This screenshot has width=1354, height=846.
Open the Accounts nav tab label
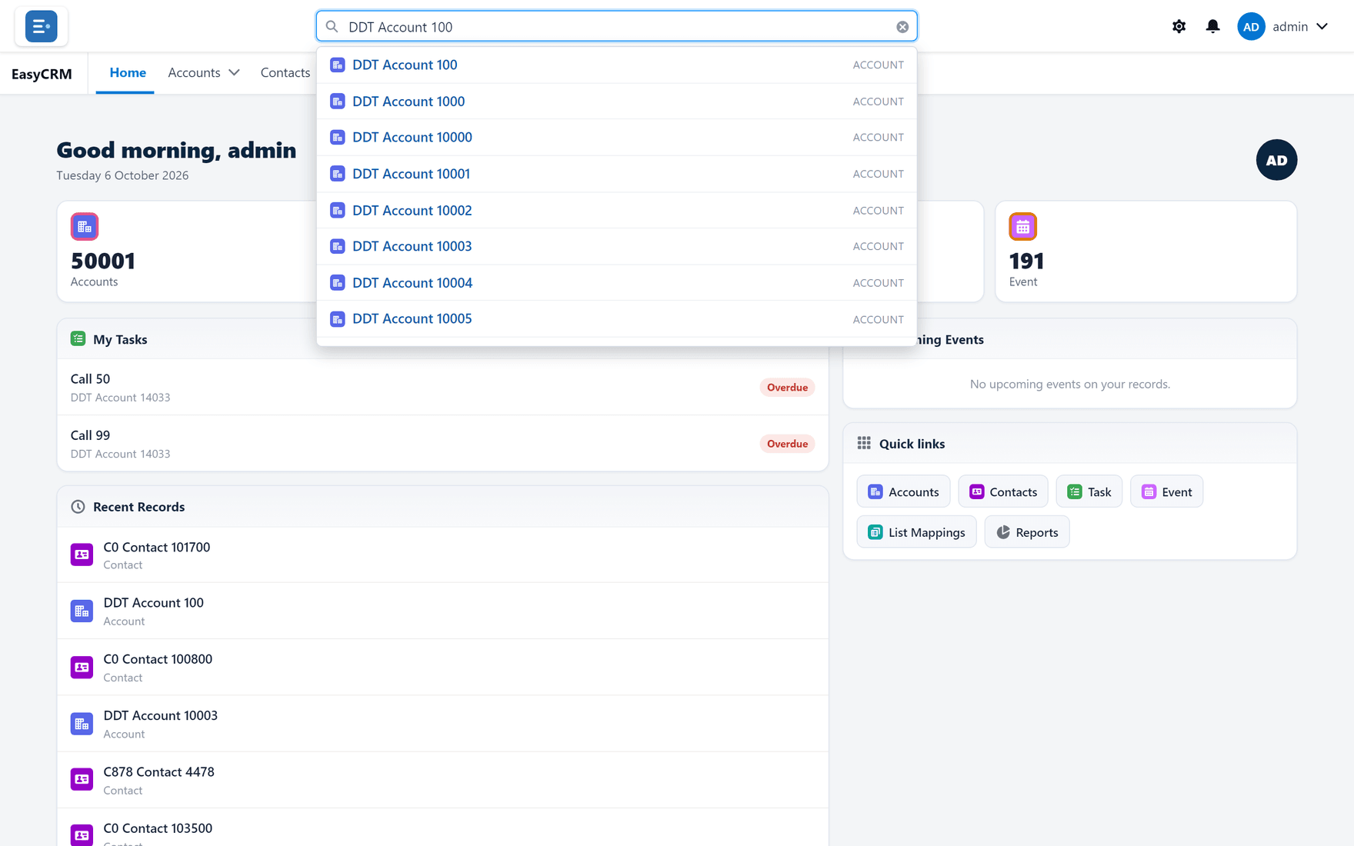(194, 72)
